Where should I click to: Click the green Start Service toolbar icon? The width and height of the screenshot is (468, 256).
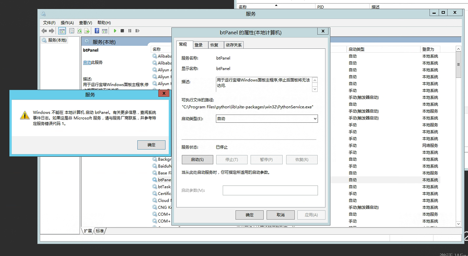point(115,31)
